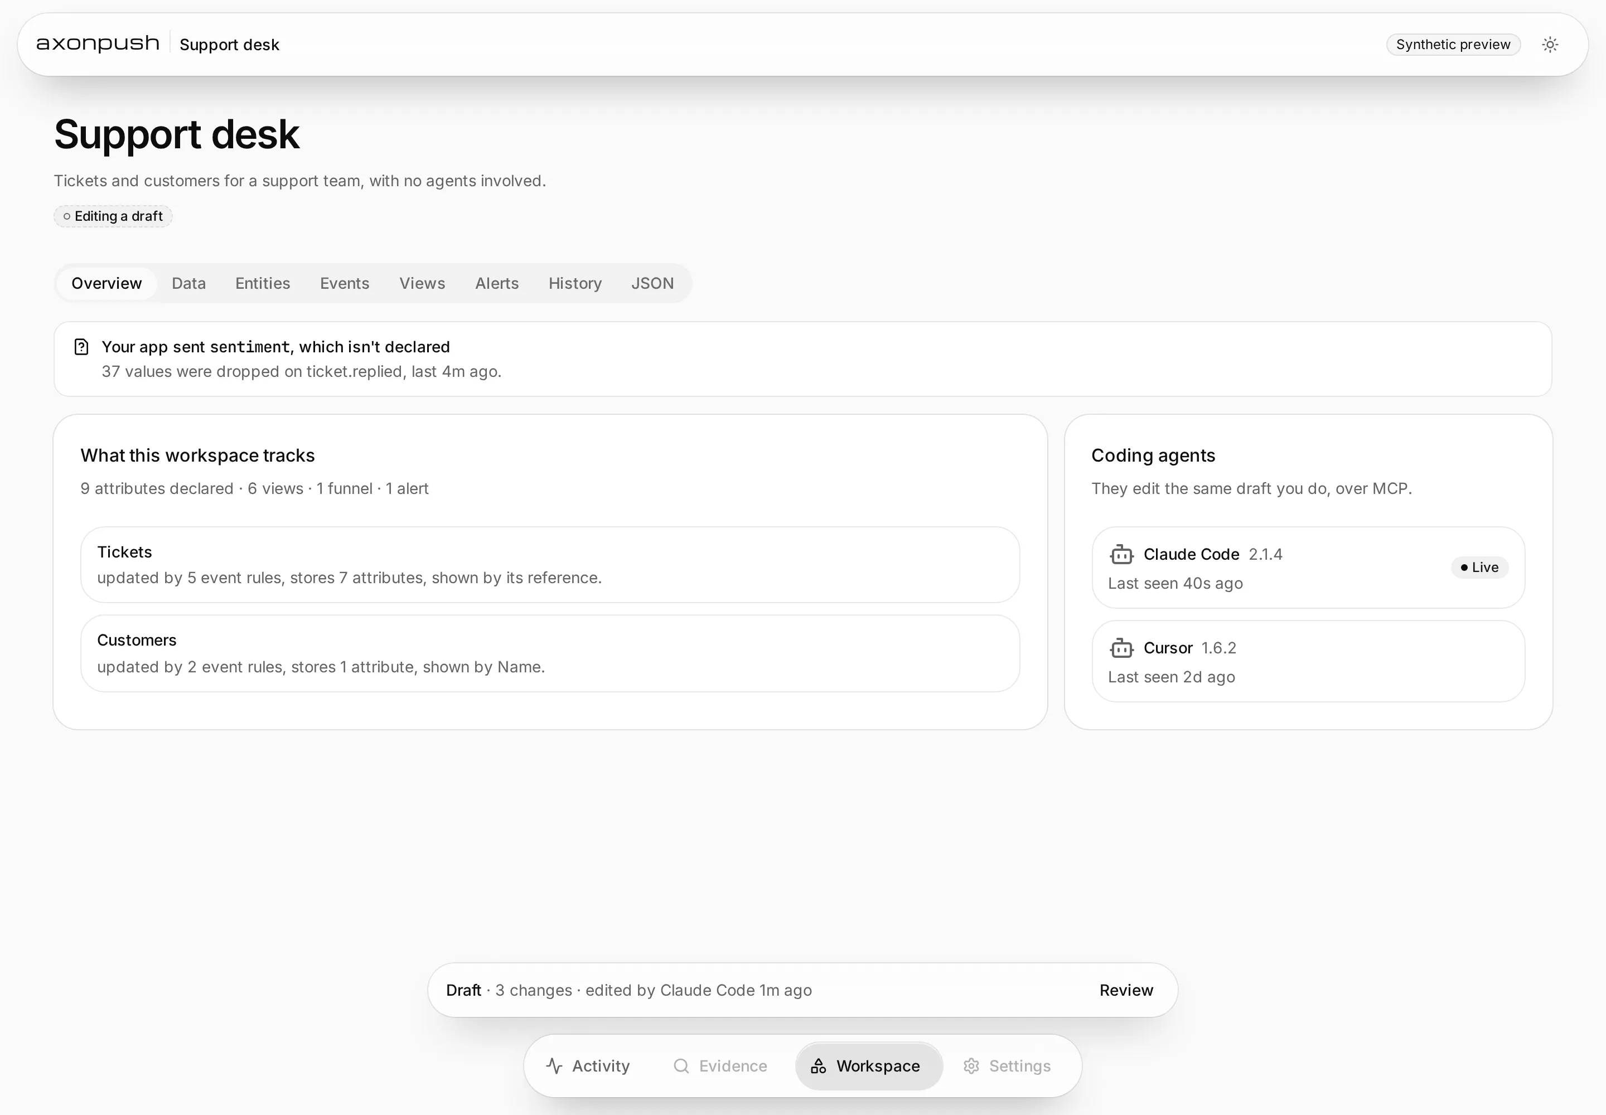Click the axonpush logo
The image size is (1606, 1115).
[x=98, y=44]
